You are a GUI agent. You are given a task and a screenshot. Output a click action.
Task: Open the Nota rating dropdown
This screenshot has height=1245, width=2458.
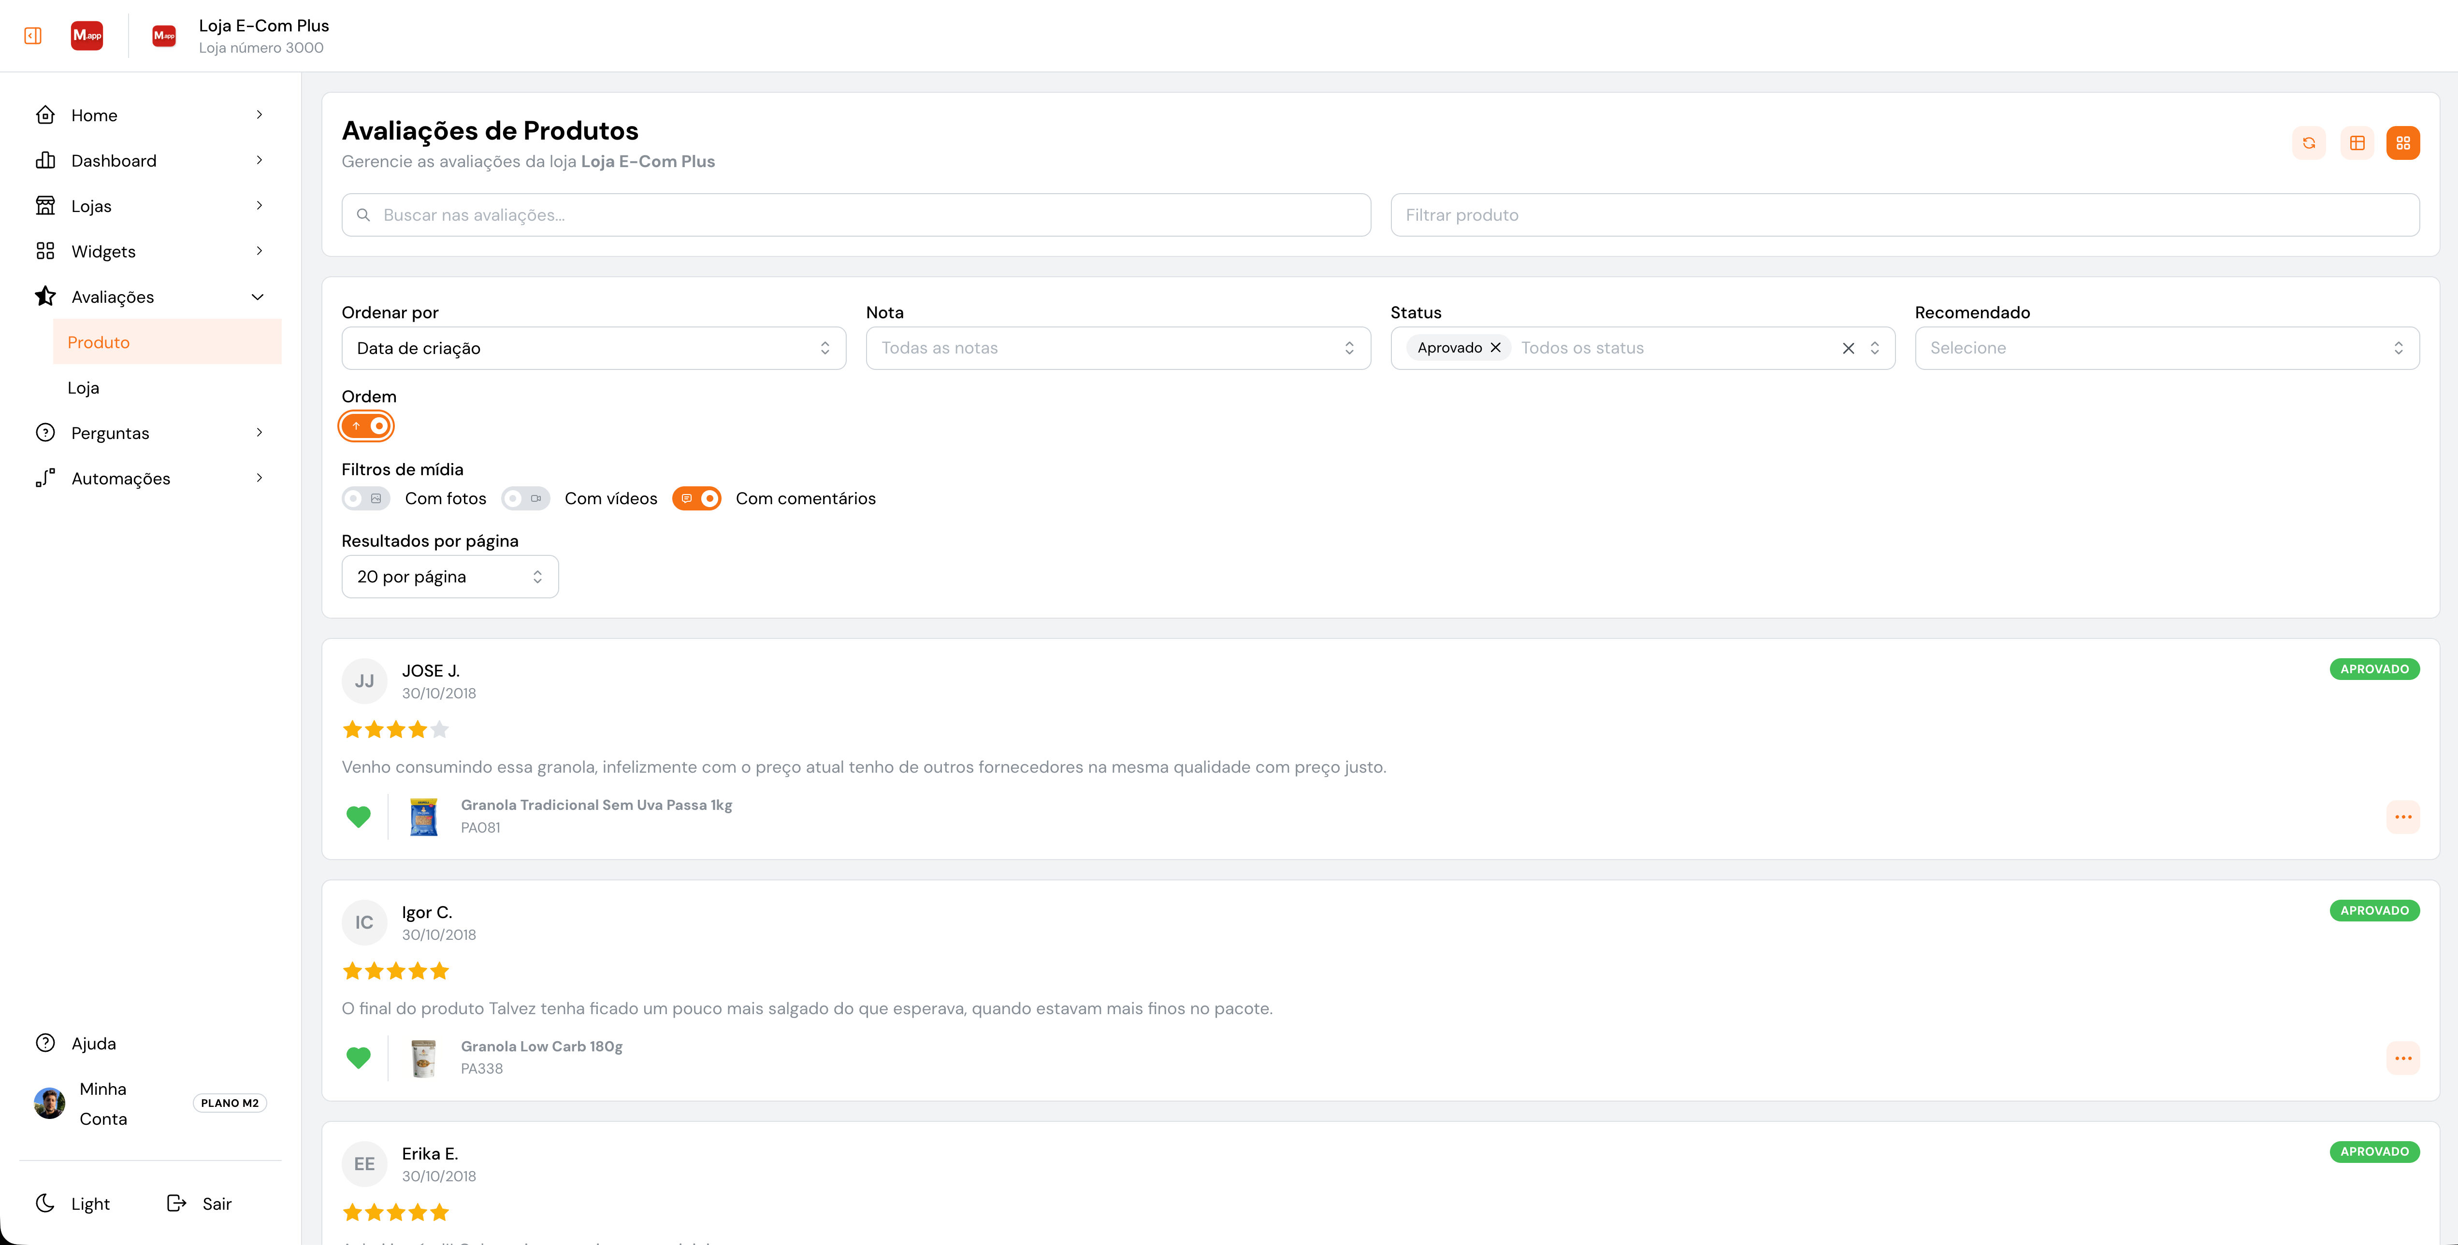[x=1117, y=348]
